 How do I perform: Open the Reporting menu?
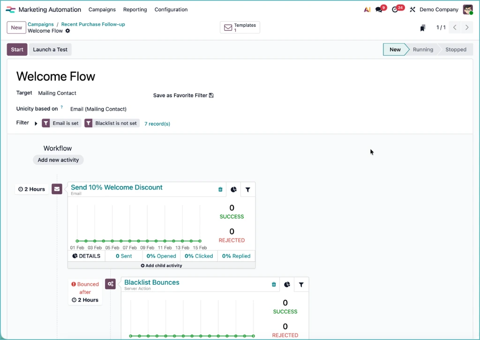click(x=135, y=9)
